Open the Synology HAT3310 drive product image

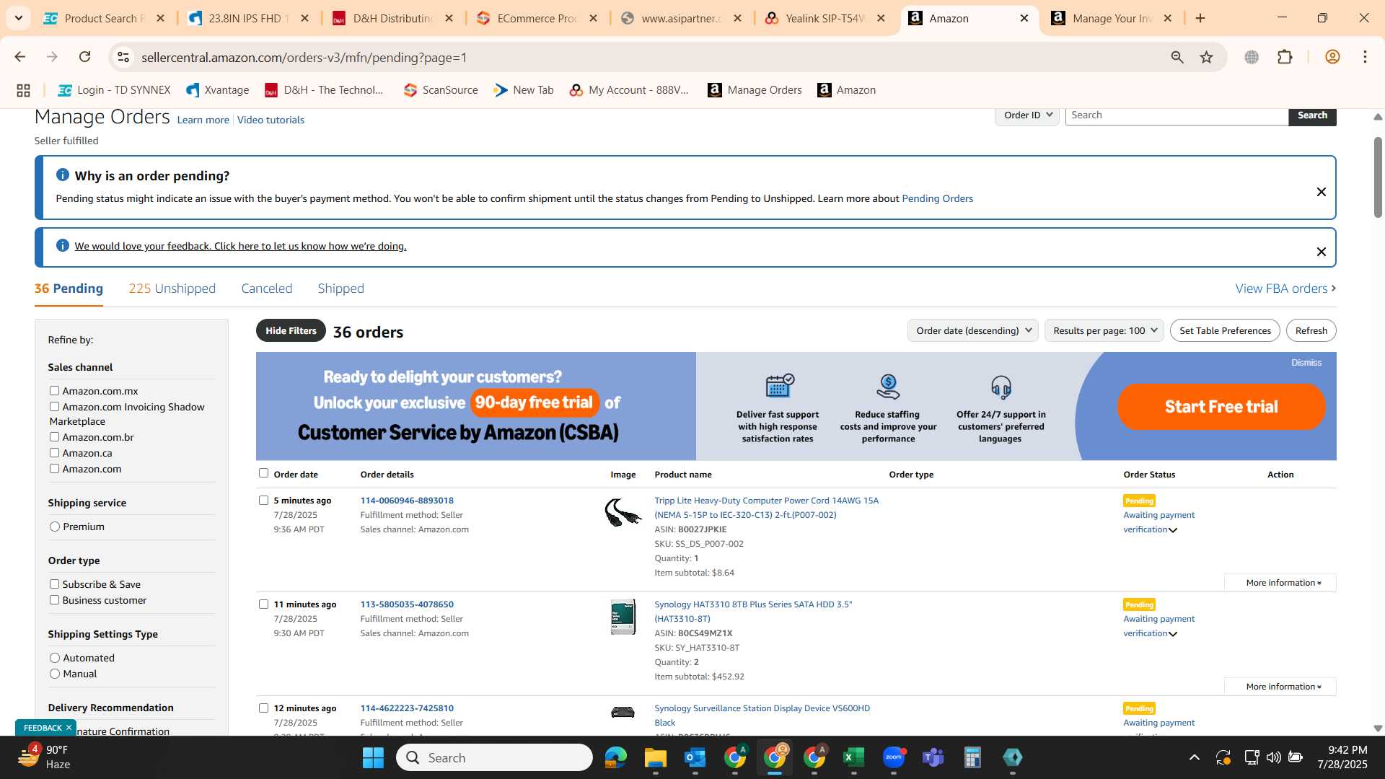pyautogui.click(x=623, y=617)
